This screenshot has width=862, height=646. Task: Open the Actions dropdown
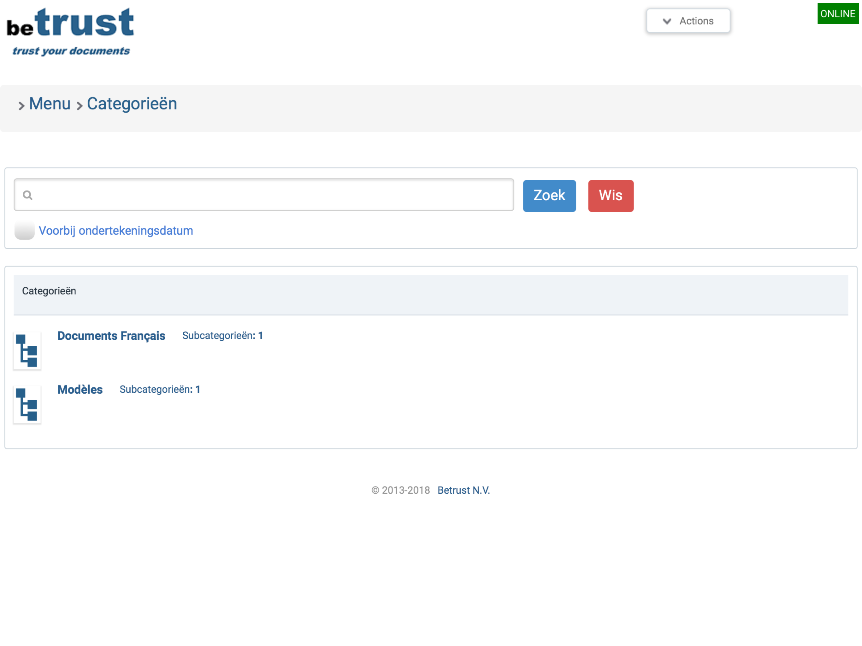(x=688, y=21)
